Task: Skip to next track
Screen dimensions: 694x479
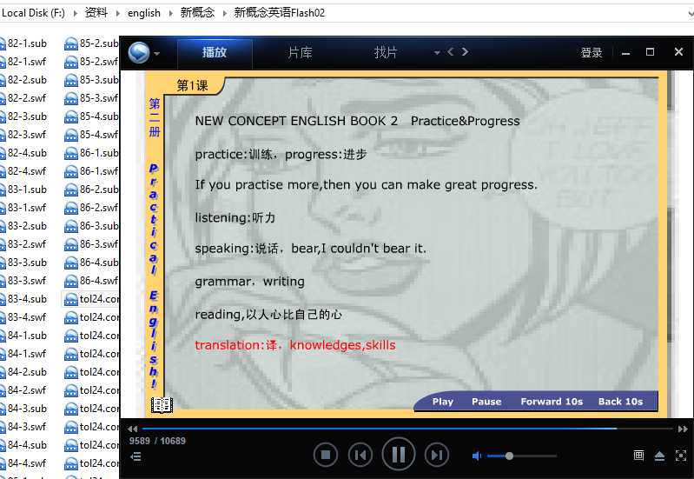Action: (x=436, y=455)
